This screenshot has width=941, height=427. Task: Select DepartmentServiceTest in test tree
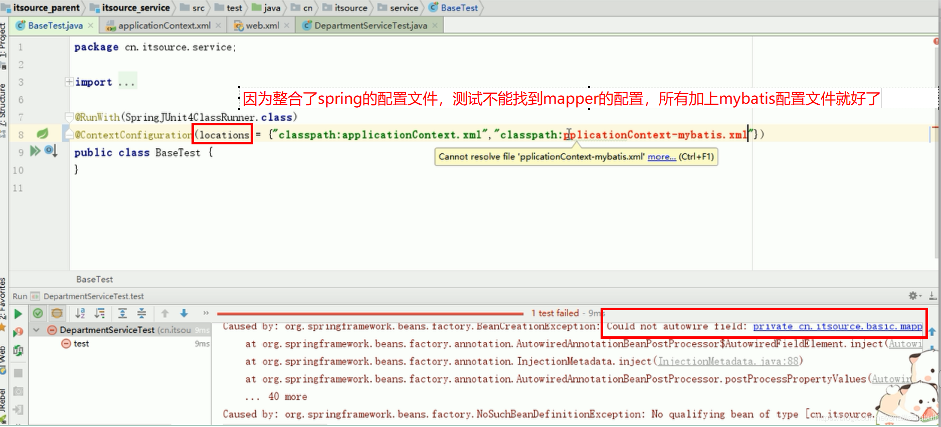tap(120, 330)
